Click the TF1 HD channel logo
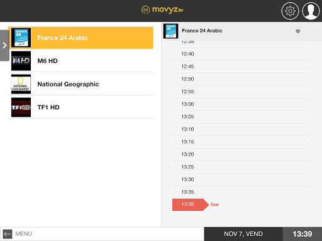 tap(21, 107)
